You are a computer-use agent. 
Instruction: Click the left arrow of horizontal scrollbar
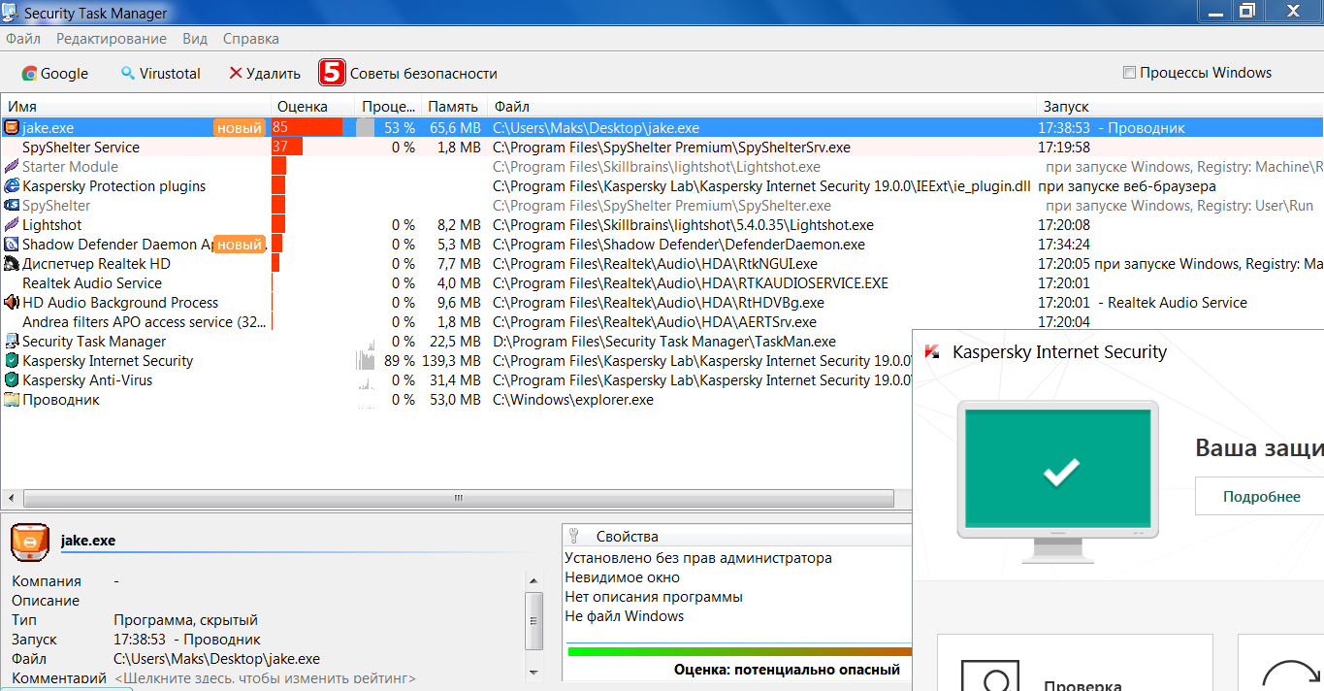(11, 499)
